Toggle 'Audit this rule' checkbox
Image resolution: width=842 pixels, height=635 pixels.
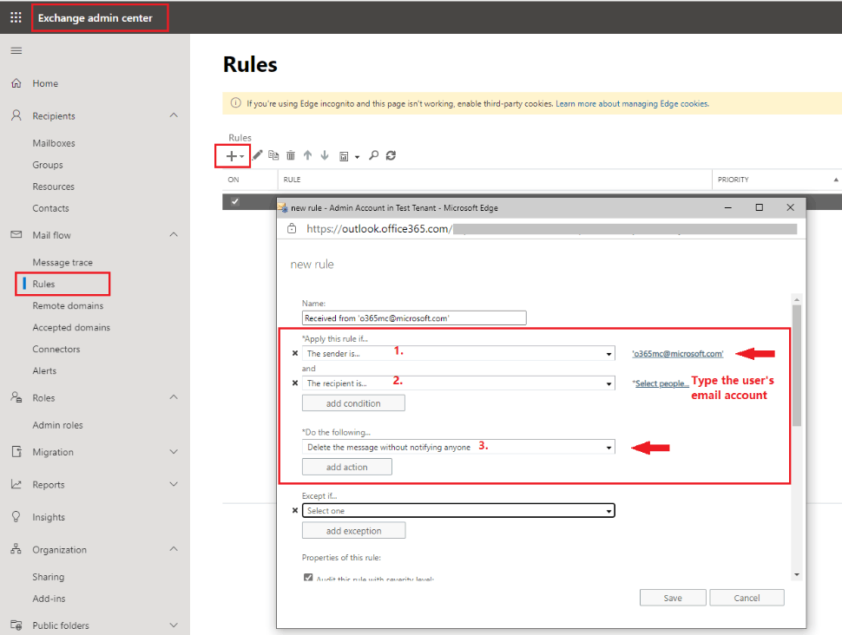click(x=308, y=578)
